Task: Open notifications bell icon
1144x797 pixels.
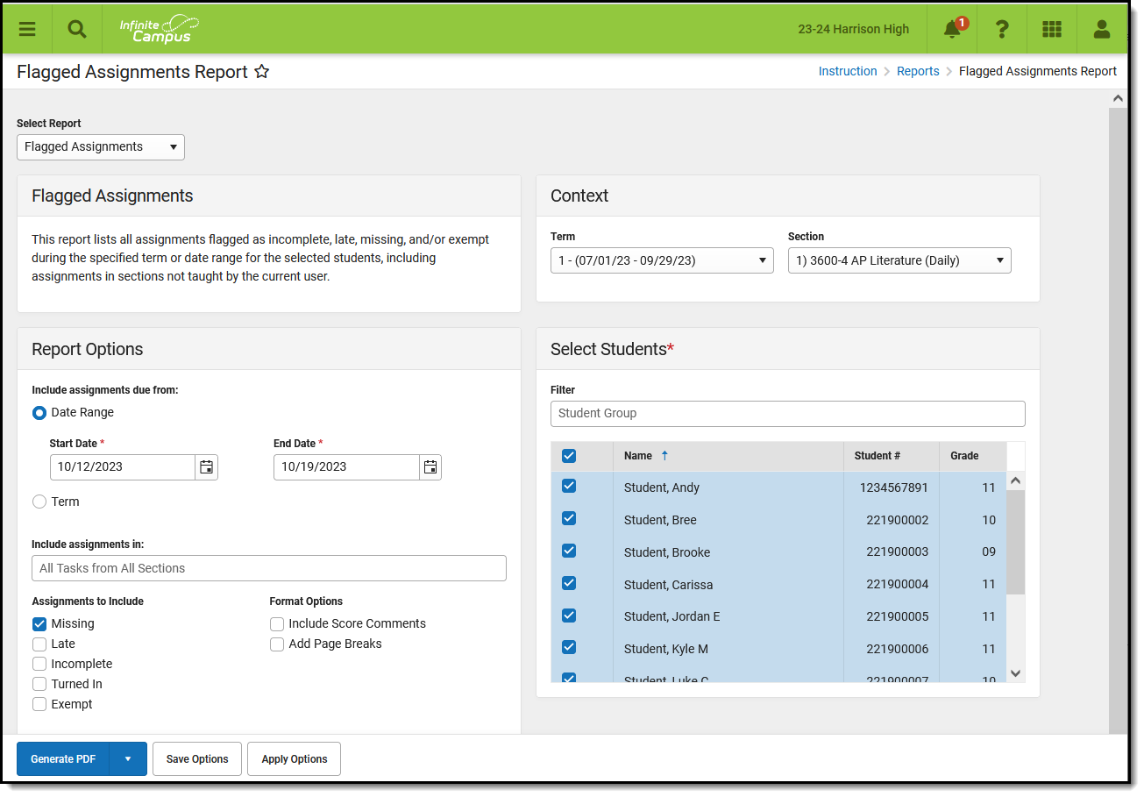Action: (952, 30)
